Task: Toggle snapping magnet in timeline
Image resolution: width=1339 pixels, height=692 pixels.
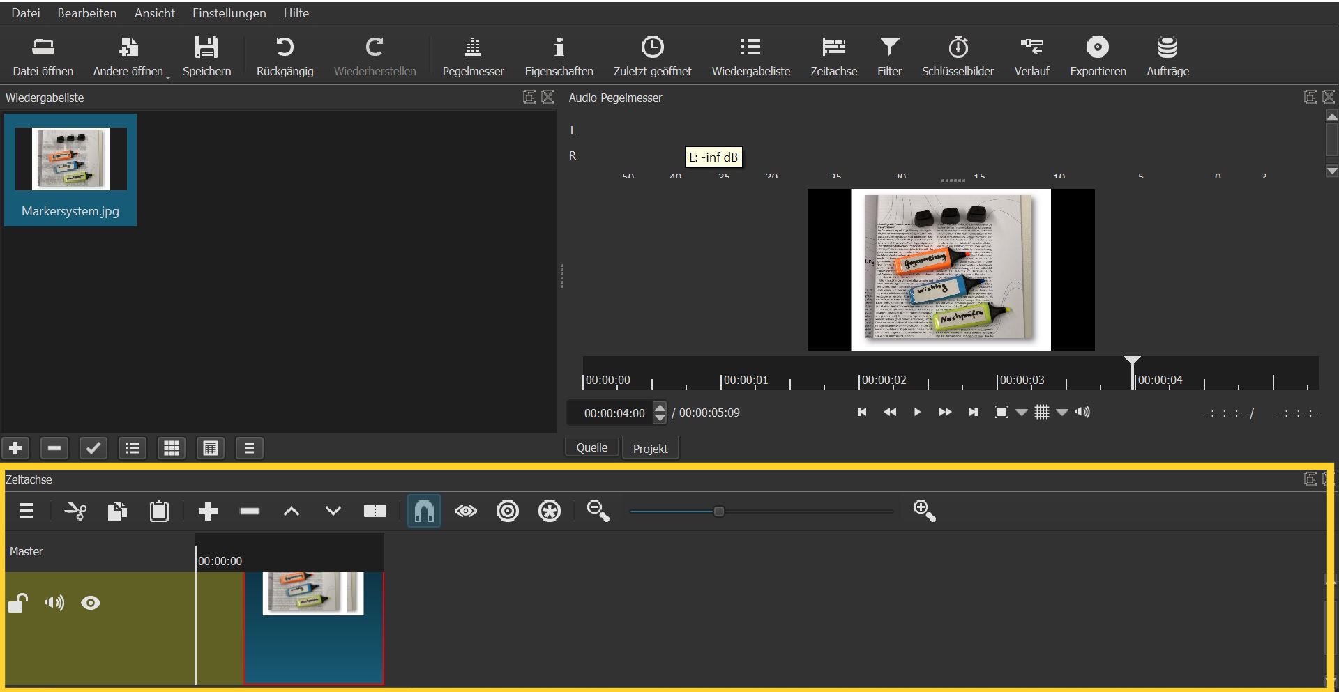Action: (424, 512)
